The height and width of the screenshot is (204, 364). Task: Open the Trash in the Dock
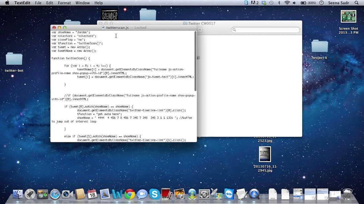pyautogui.click(x=348, y=194)
